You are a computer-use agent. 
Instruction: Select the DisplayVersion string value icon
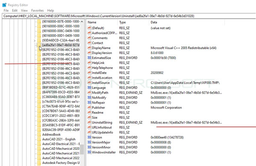[89, 53]
